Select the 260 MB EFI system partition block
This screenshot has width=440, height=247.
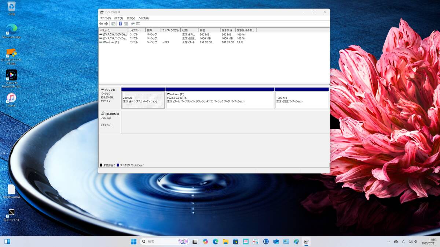click(x=143, y=98)
